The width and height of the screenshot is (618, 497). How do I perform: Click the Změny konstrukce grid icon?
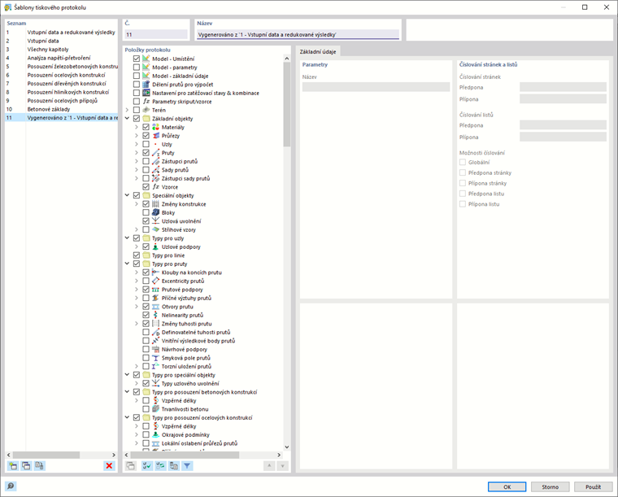coord(155,204)
